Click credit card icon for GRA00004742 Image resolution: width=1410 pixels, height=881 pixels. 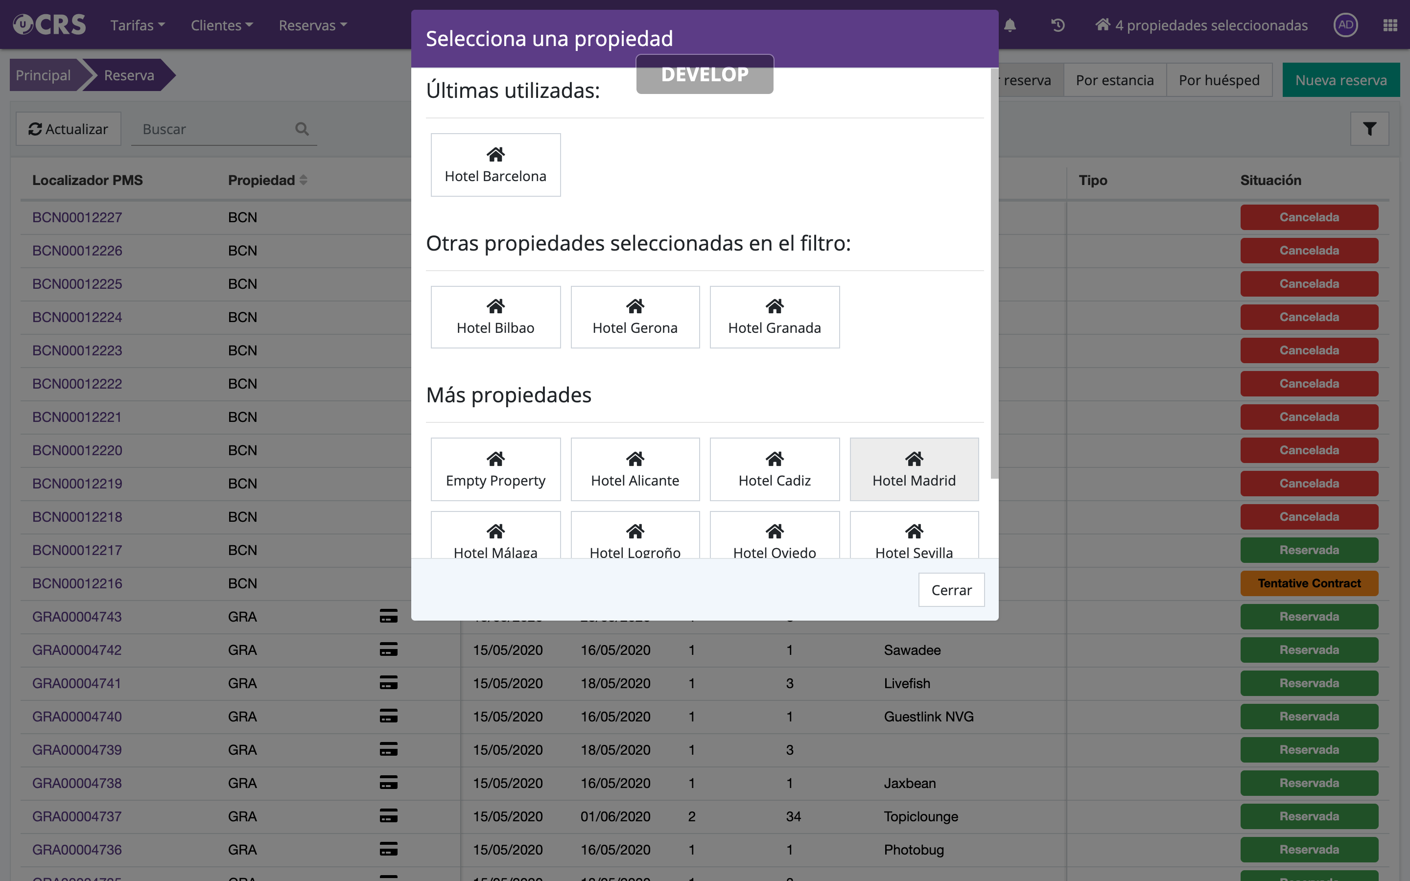coord(389,649)
